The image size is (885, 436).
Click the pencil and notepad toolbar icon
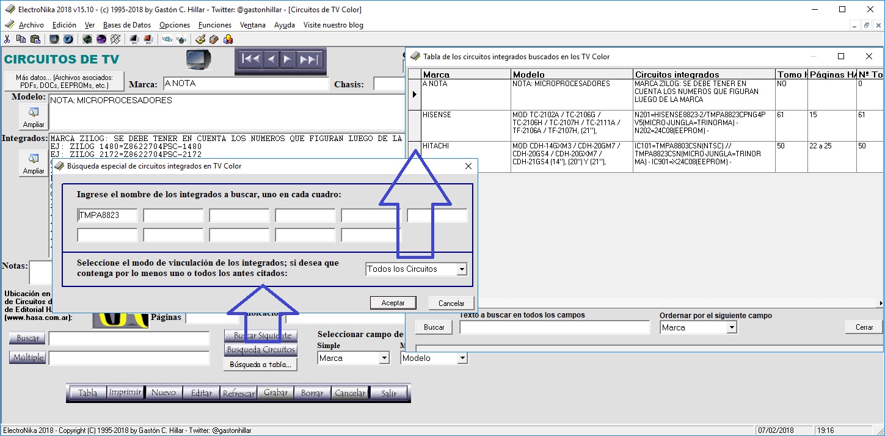[x=200, y=39]
